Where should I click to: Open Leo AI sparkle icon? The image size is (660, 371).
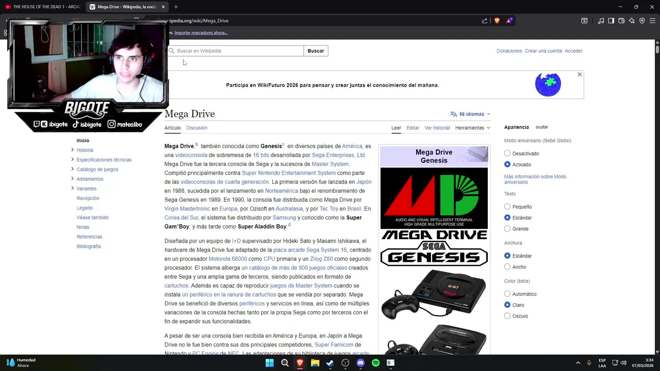pos(632,21)
